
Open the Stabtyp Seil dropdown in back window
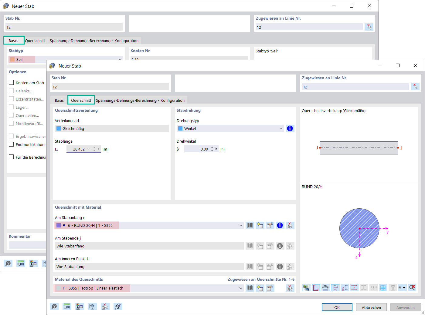click(x=120, y=59)
